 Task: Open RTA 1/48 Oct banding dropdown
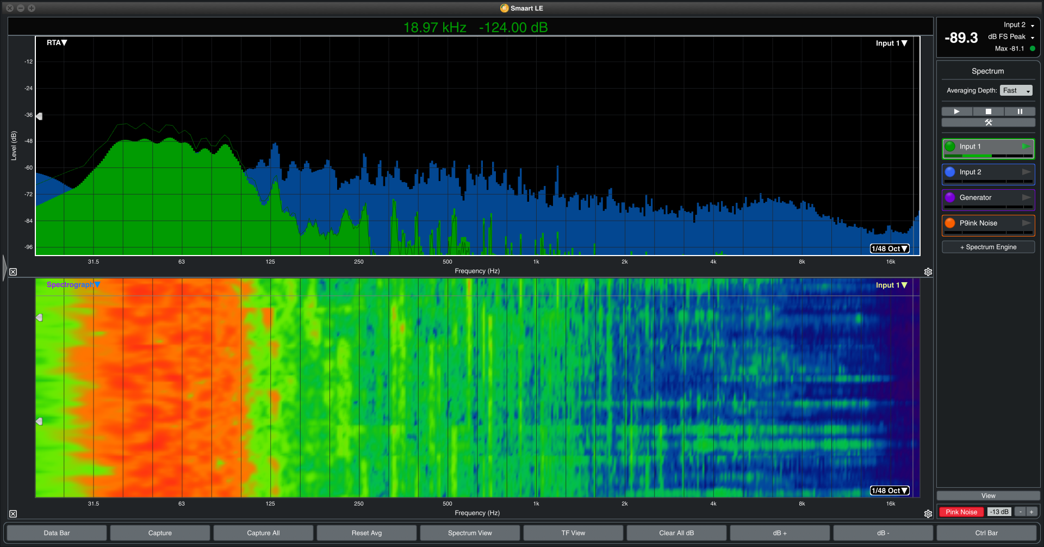890,248
